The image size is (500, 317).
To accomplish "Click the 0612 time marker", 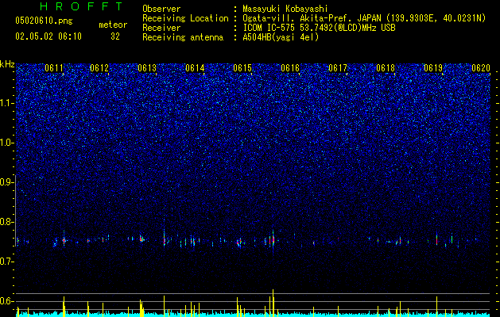I will point(99,68).
